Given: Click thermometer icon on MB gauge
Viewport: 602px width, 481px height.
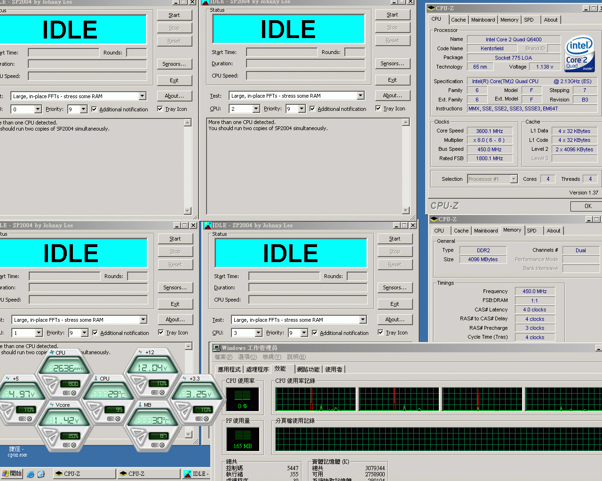Looking at the screenshot, I should click(x=140, y=404).
